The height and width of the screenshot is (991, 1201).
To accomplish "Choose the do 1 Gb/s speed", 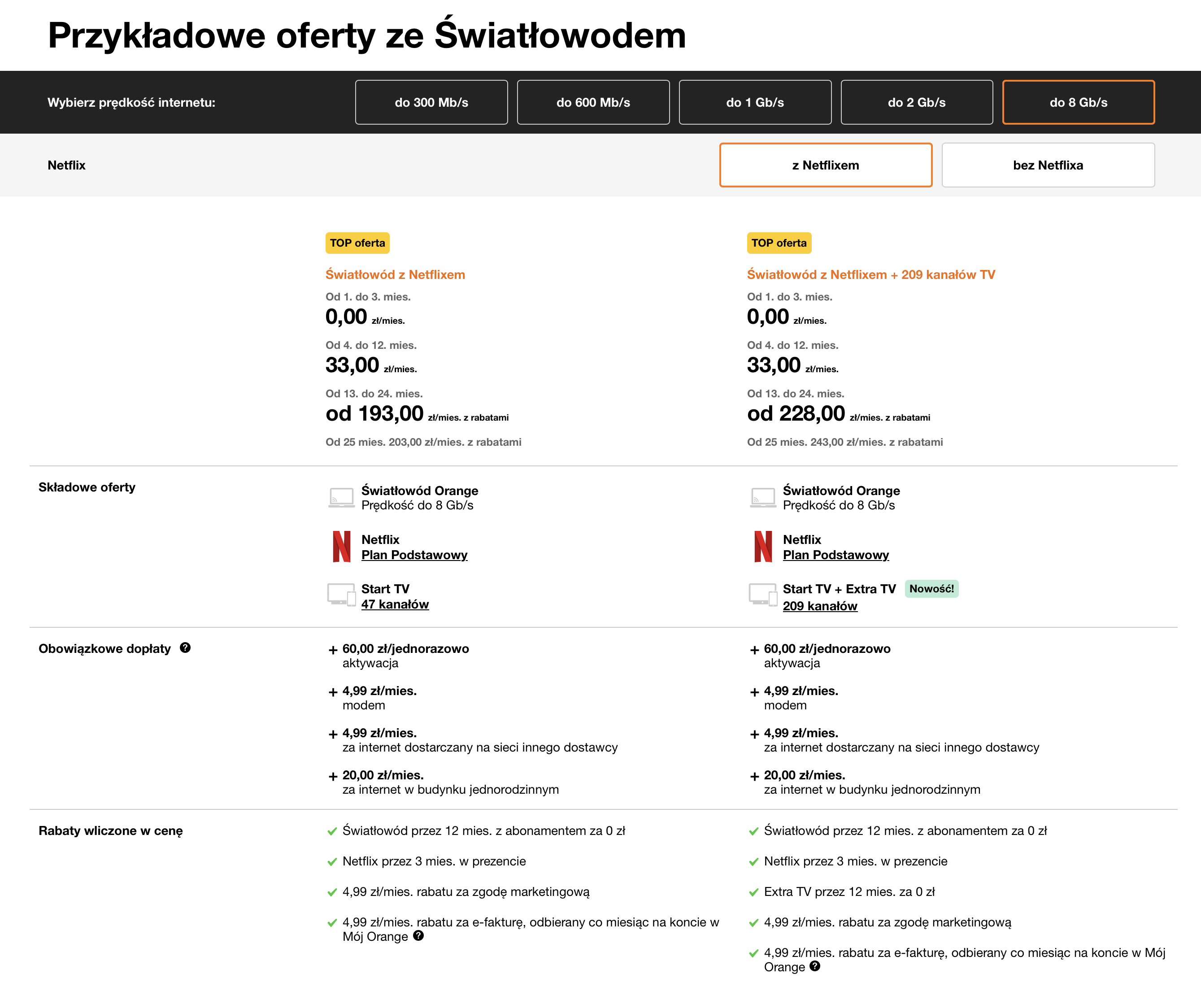I will 755,102.
